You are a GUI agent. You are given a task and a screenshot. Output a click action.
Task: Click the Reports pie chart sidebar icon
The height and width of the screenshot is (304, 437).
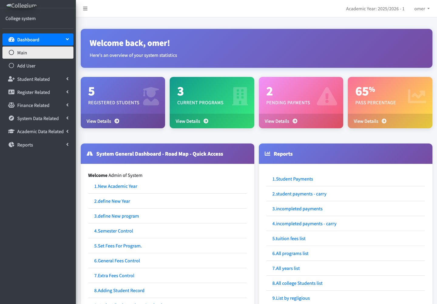(12, 145)
